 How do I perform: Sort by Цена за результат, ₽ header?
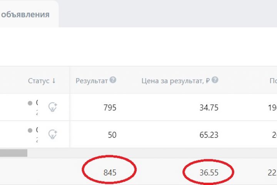[x=175, y=81]
